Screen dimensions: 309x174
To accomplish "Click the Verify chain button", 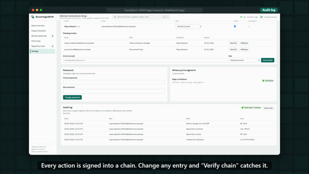I will coord(268,108).
